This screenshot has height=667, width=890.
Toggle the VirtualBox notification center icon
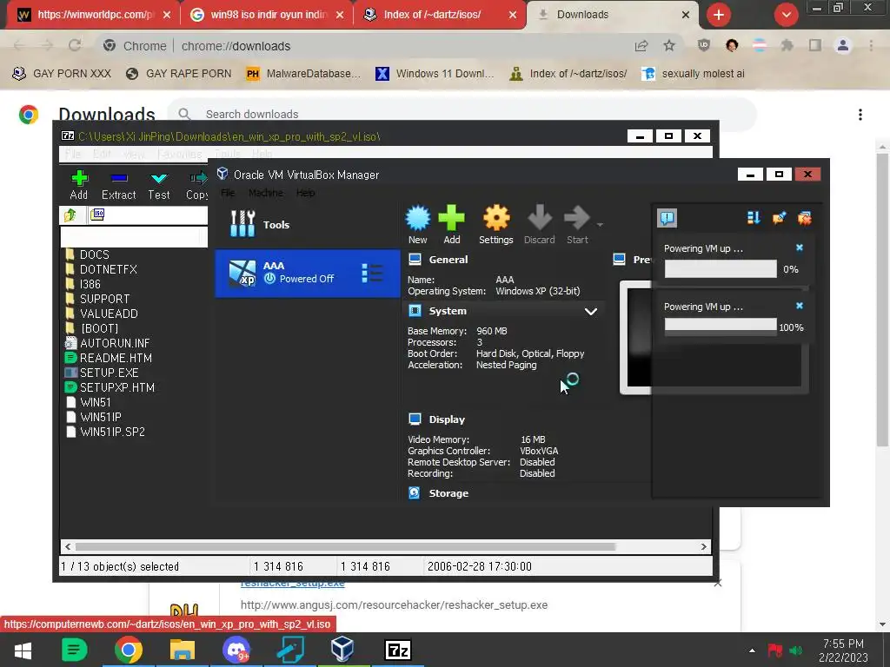coord(667,218)
